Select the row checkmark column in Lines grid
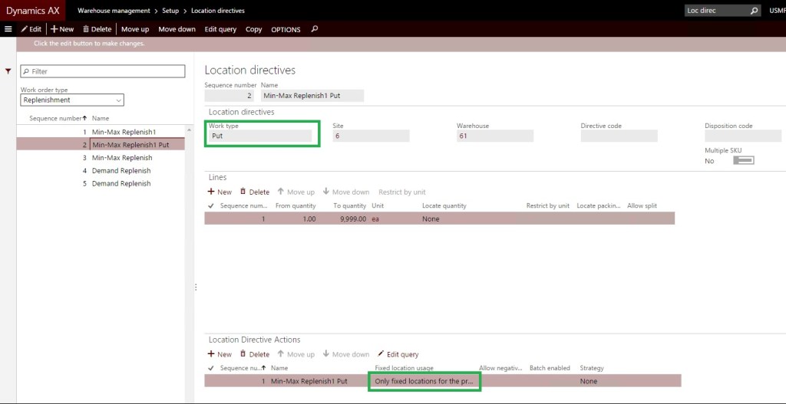Image resolution: width=786 pixels, height=404 pixels. [x=210, y=205]
